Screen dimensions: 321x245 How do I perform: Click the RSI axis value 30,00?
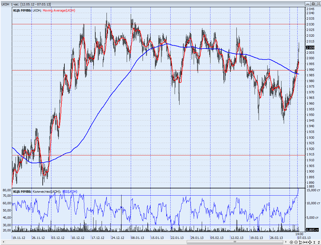point(7,225)
